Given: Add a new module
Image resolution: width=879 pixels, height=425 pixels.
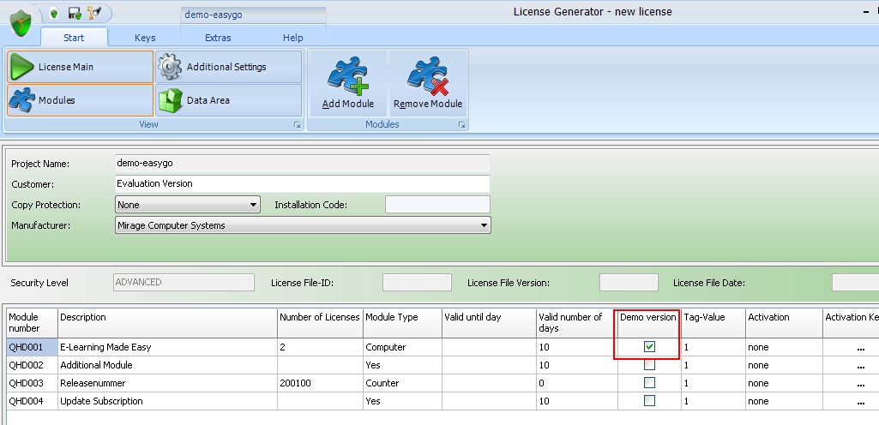Looking at the screenshot, I should [x=347, y=84].
